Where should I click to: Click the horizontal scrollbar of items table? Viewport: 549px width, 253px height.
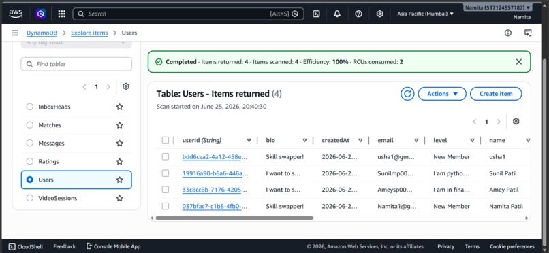point(234,218)
